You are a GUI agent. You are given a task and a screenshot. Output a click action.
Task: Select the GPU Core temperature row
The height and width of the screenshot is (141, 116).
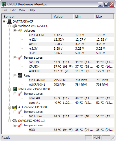[x=71, y=116]
